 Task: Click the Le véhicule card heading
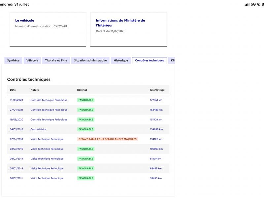pyautogui.click(x=24, y=20)
